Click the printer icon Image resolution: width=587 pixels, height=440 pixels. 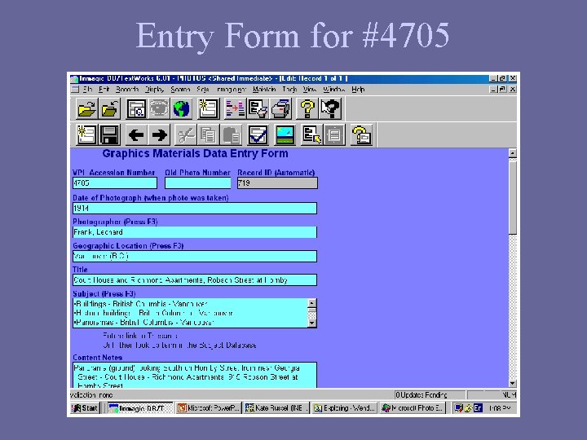click(280, 108)
